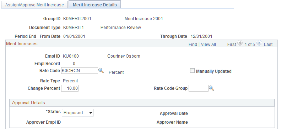Click the Rate Type value Percent
The height and width of the screenshot is (129, 287).
coord(70,81)
